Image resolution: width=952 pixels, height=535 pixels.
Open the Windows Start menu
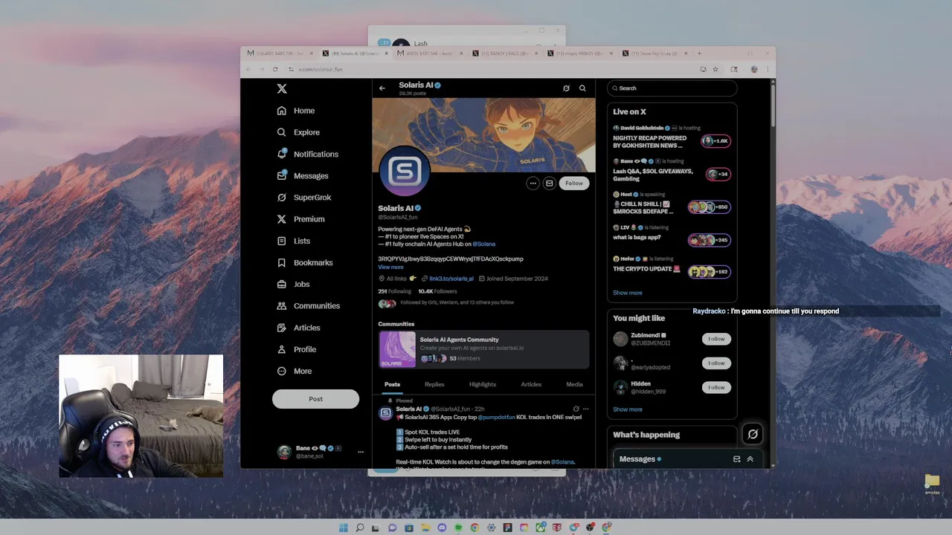343,528
